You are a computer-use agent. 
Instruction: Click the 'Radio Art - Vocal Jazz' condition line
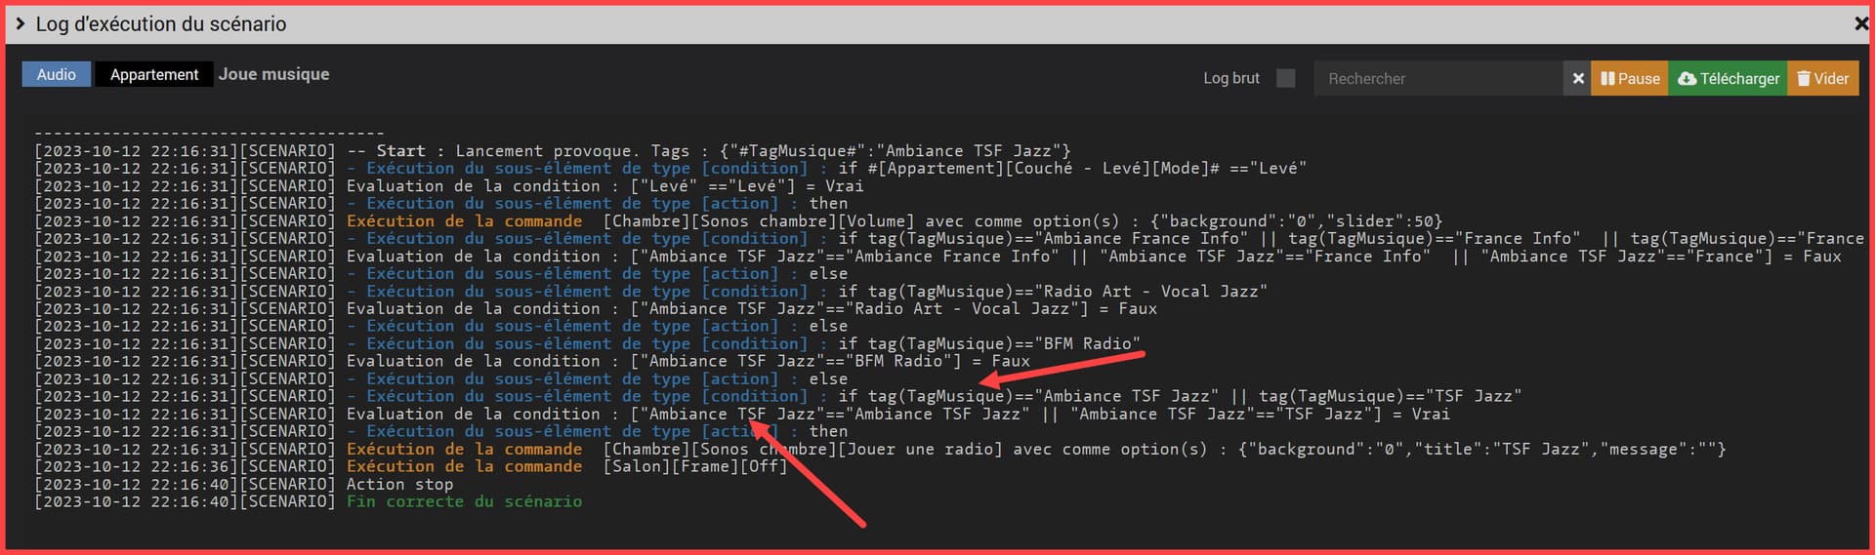(650, 291)
